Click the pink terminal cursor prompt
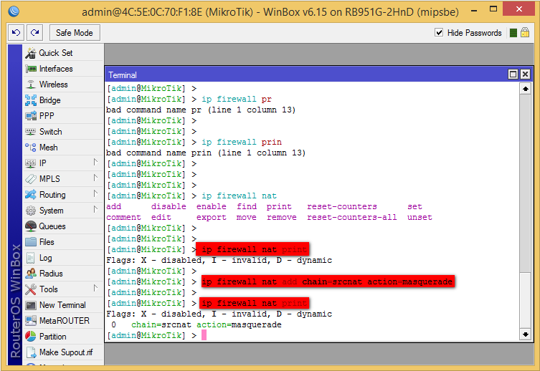The image size is (540, 371). tap(204, 335)
